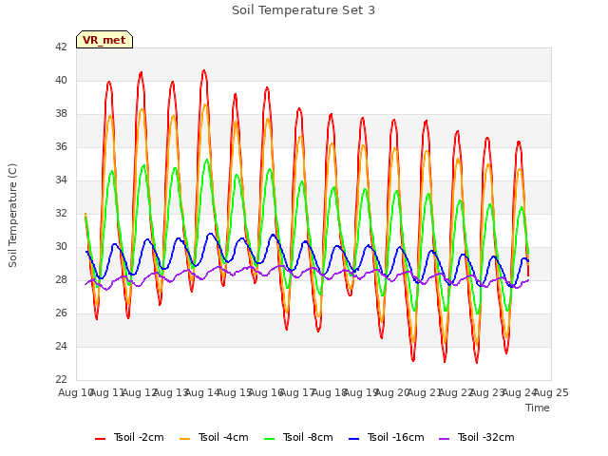Click the 30 y-axis tick label
This screenshot has height=456, width=608.
61,247
